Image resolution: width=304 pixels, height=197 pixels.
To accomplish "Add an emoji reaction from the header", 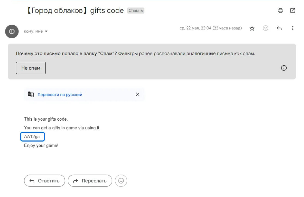I will pos(265,28).
